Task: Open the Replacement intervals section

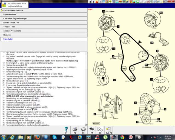Action: pos(44,10)
